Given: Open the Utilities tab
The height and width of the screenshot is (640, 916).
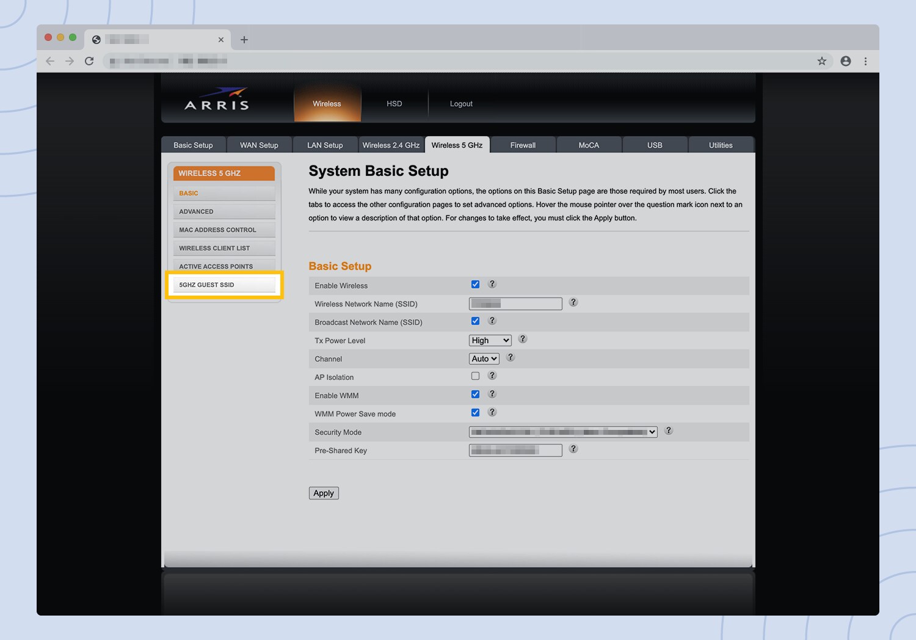Looking at the screenshot, I should (721, 145).
